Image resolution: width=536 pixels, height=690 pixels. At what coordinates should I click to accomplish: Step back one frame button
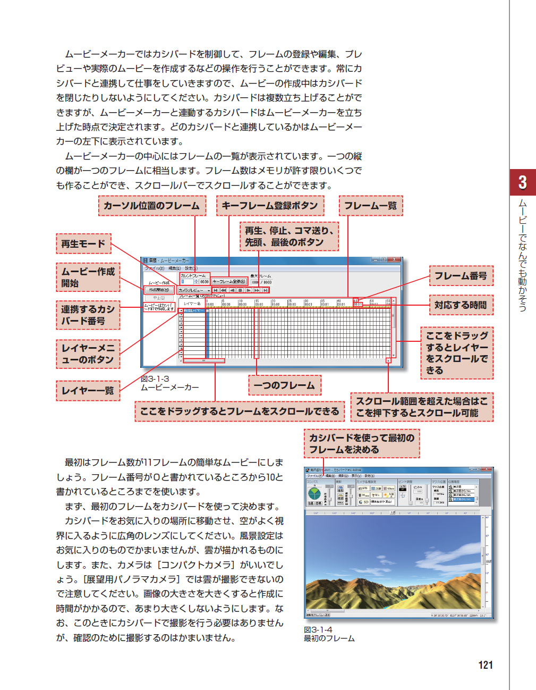click(232, 290)
